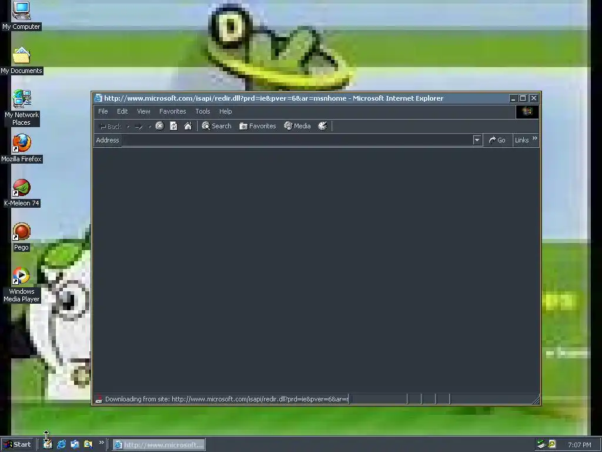Image resolution: width=602 pixels, height=452 pixels.
Task: Click the folder search quick launch icon
Action: [x=88, y=445]
